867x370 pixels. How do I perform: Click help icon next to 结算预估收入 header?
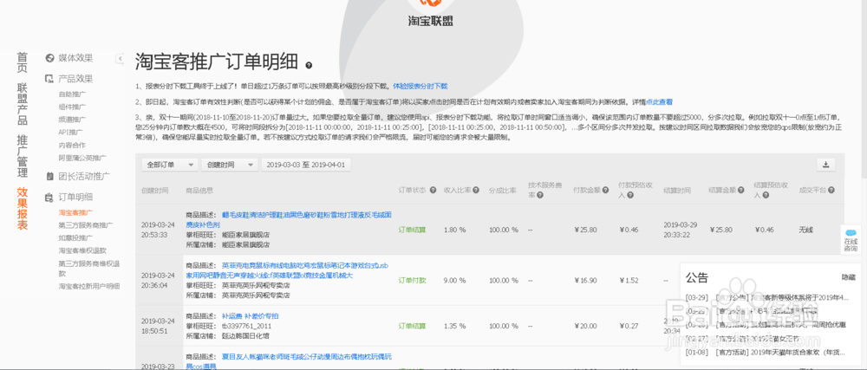point(765,194)
